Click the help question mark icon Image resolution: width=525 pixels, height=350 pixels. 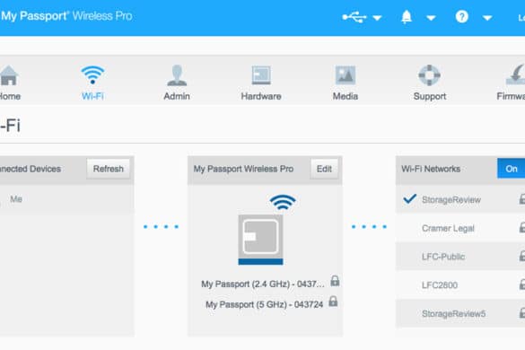click(x=461, y=16)
